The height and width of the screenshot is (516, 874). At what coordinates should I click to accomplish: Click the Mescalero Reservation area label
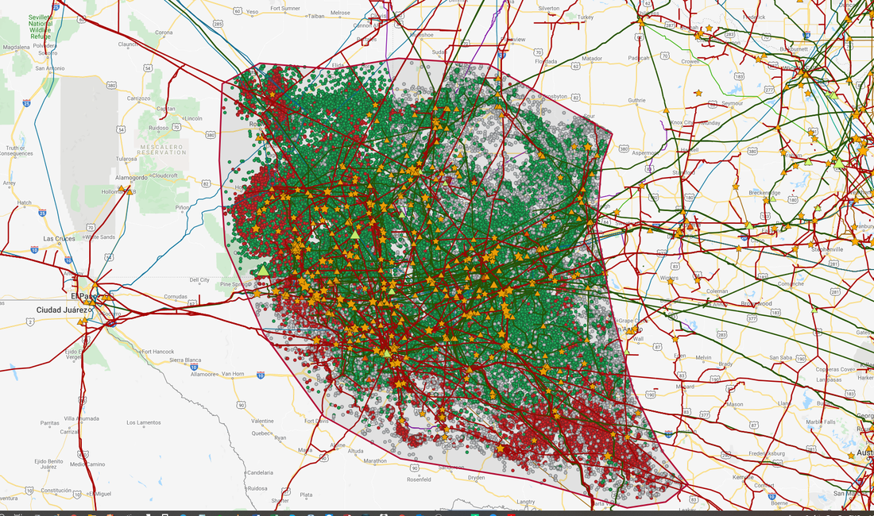point(160,149)
